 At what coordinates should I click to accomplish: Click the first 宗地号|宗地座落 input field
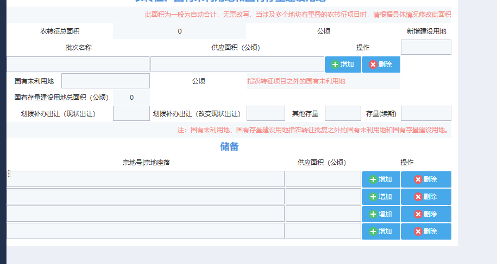[146, 179]
